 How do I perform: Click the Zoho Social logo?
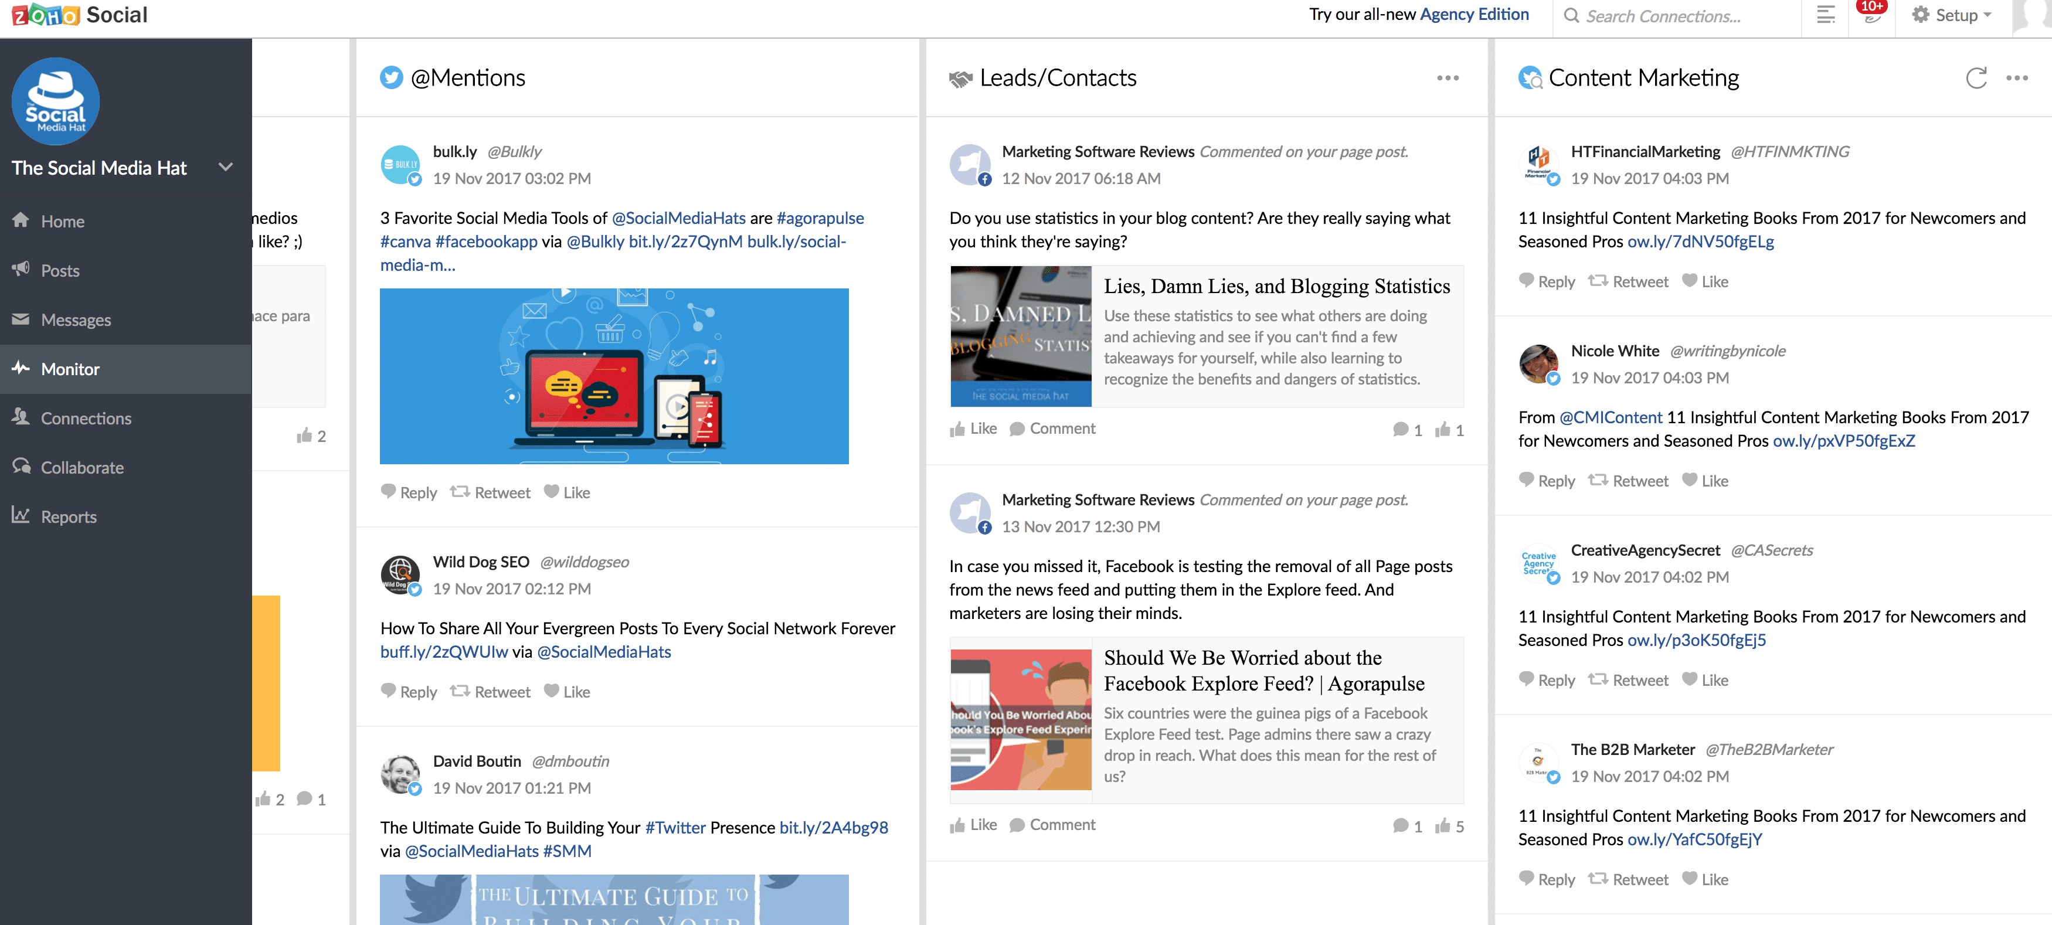[80, 16]
